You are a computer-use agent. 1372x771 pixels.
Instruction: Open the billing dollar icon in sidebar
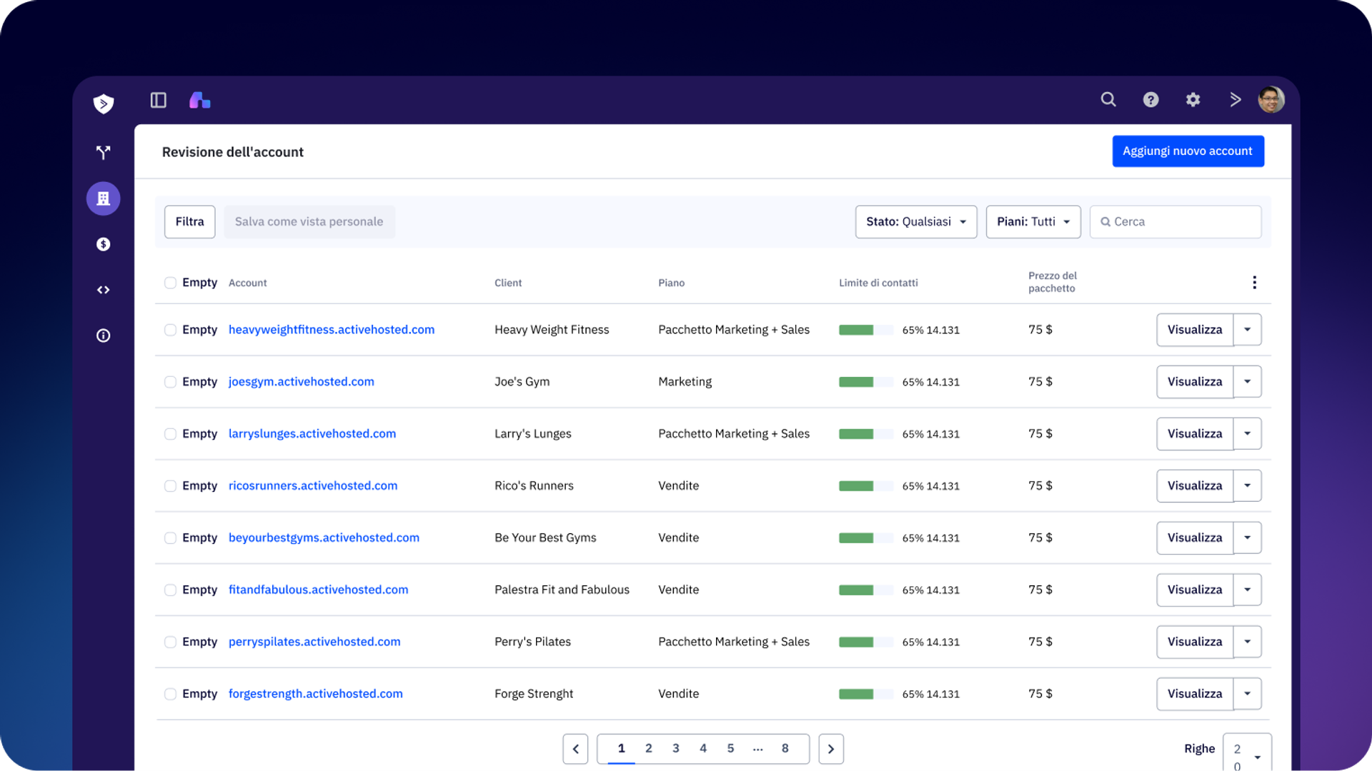tap(104, 244)
